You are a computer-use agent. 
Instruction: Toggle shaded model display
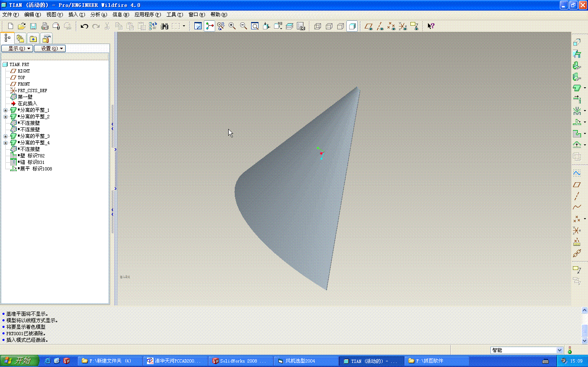click(x=352, y=26)
